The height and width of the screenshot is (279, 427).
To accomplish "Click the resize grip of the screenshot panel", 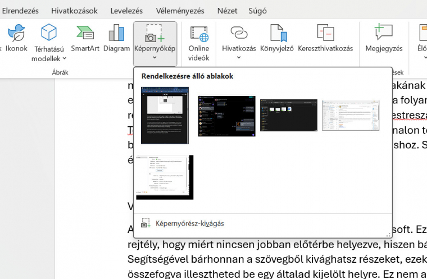I will click(x=389, y=235).
